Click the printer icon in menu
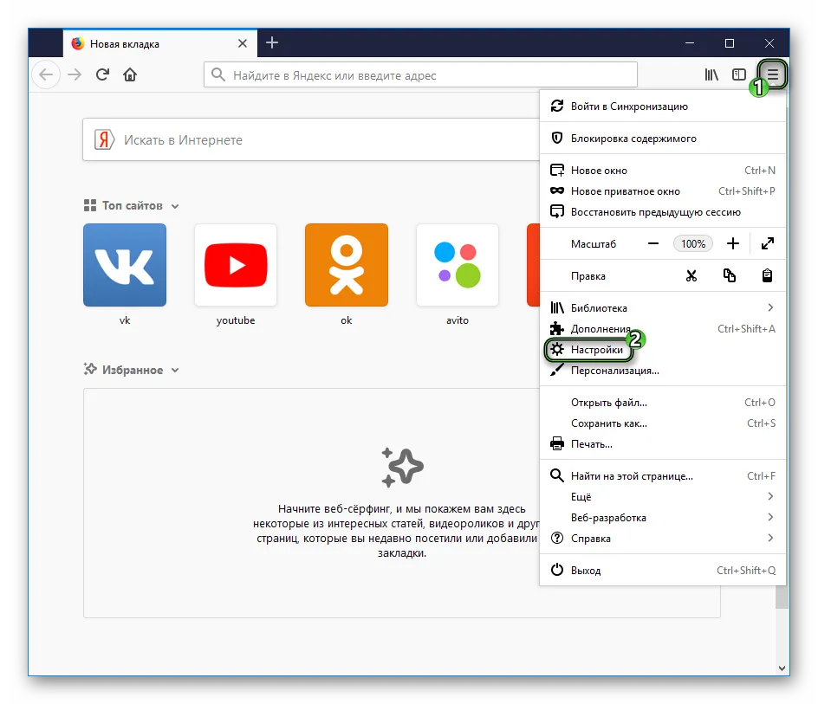Viewport: 818px width, 704px height. pyautogui.click(x=557, y=443)
